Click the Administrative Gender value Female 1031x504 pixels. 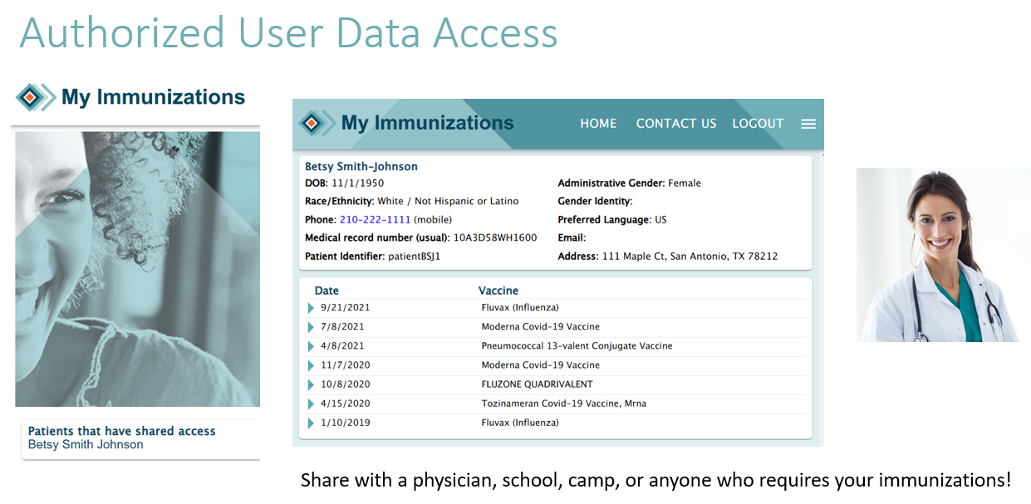coord(684,183)
